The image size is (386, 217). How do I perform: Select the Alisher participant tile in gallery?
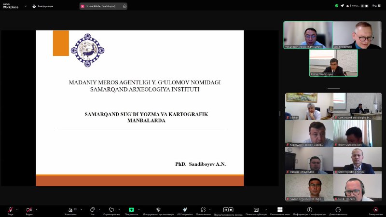[x=309, y=106]
